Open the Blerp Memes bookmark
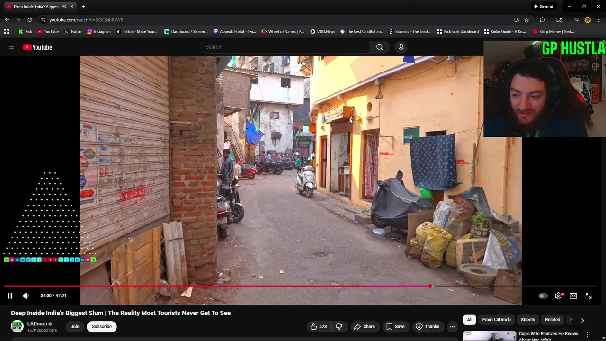606x341 pixels. click(553, 32)
